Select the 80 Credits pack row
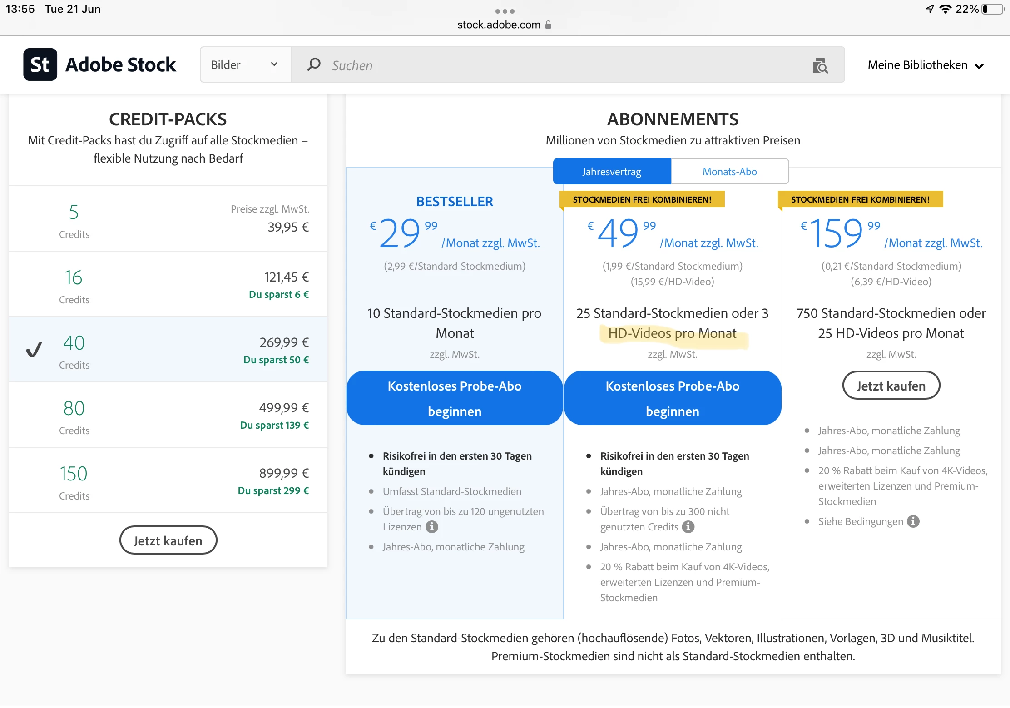The height and width of the screenshot is (708, 1010). point(168,415)
